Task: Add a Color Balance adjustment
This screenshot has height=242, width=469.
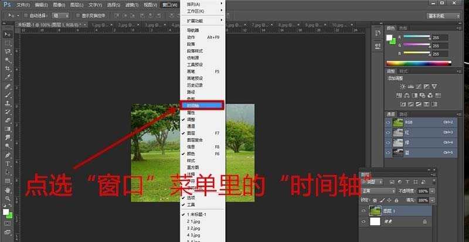Action: (407, 95)
